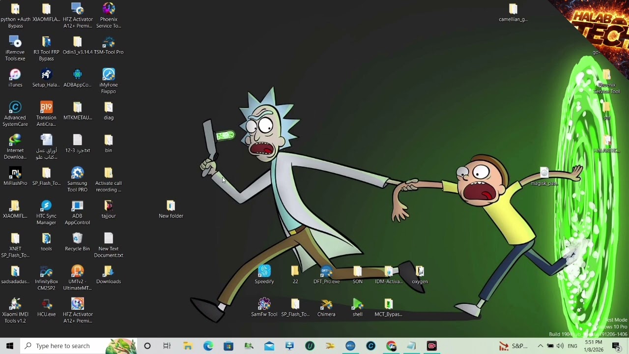Select the iMyFone Fixppo shortcut
Image resolution: width=629 pixels, height=354 pixels.
tap(109, 81)
